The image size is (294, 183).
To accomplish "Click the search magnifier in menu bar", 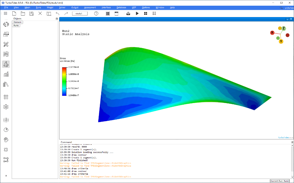I will pyautogui.click(x=281, y=8).
